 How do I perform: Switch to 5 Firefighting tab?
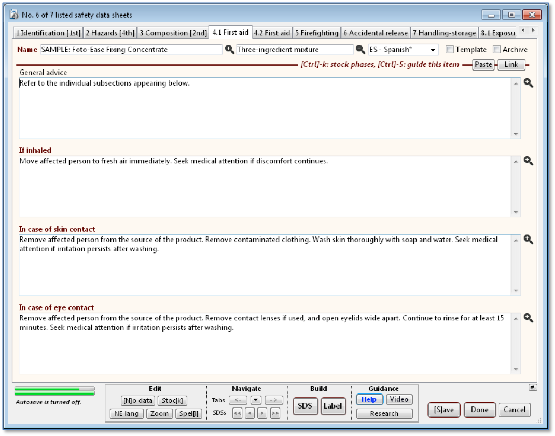click(x=317, y=33)
